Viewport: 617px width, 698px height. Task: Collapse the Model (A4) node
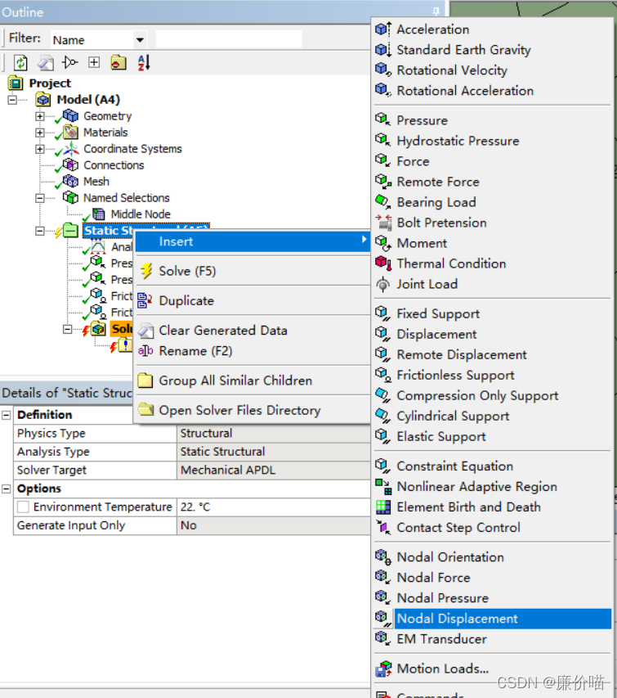coord(12,100)
